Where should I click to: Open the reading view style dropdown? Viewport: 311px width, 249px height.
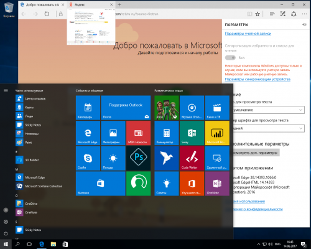(269, 110)
